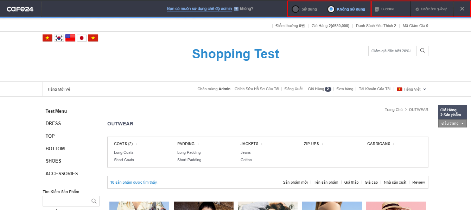471x210 pixels.
Task: Click the United States flag icon
Action: [x=70, y=38]
